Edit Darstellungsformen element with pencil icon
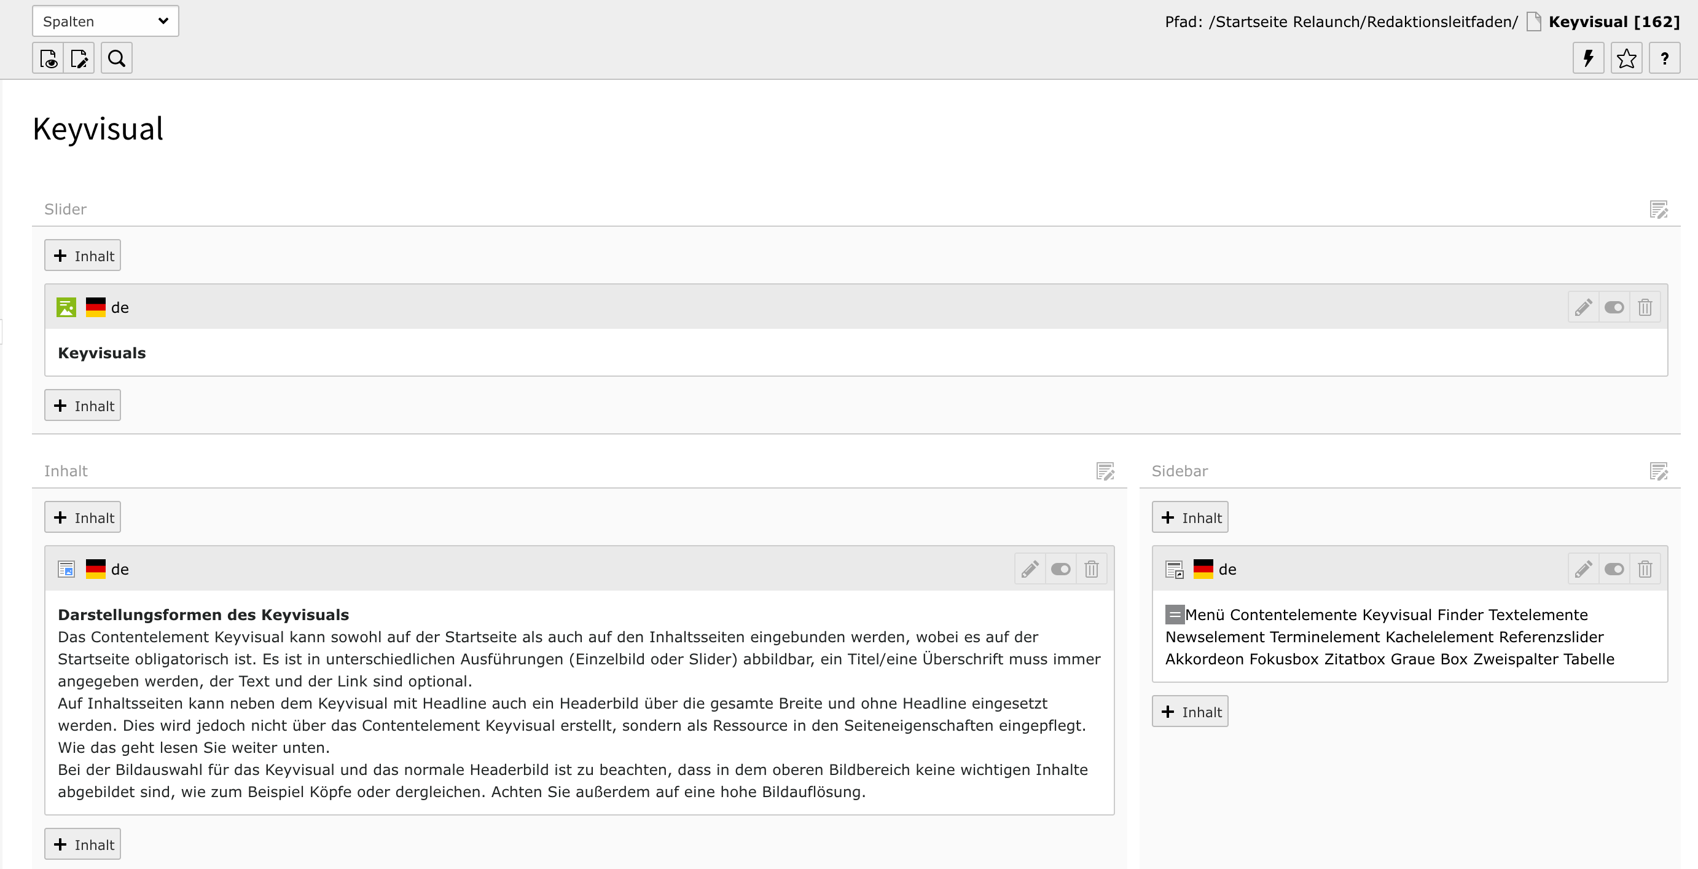Screen dimensions: 1698x869 pyautogui.click(x=1030, y=569)
